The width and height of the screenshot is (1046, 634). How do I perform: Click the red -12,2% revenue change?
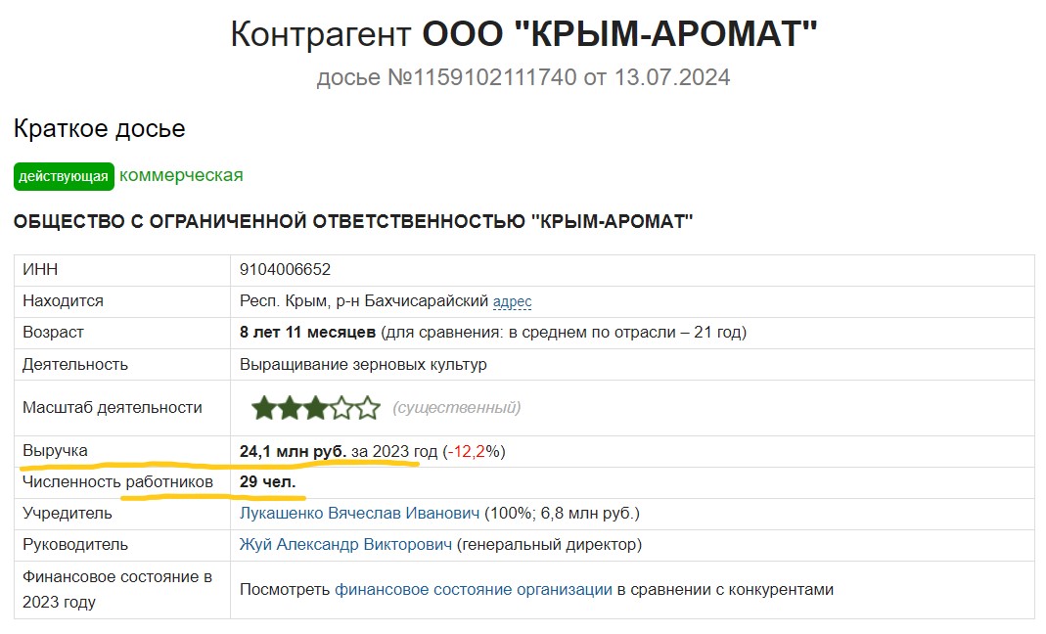click(474, 451)
